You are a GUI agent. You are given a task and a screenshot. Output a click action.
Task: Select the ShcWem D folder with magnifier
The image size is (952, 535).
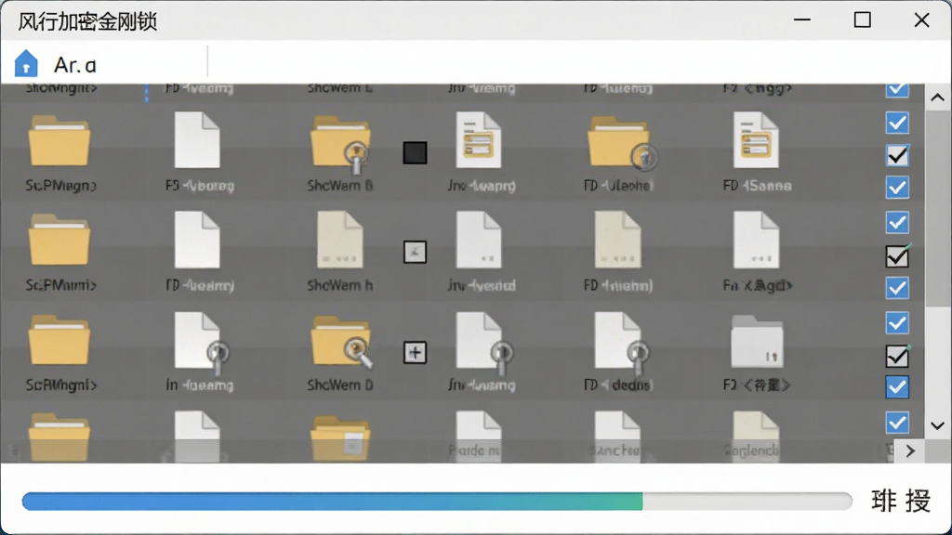coord(341,342)
